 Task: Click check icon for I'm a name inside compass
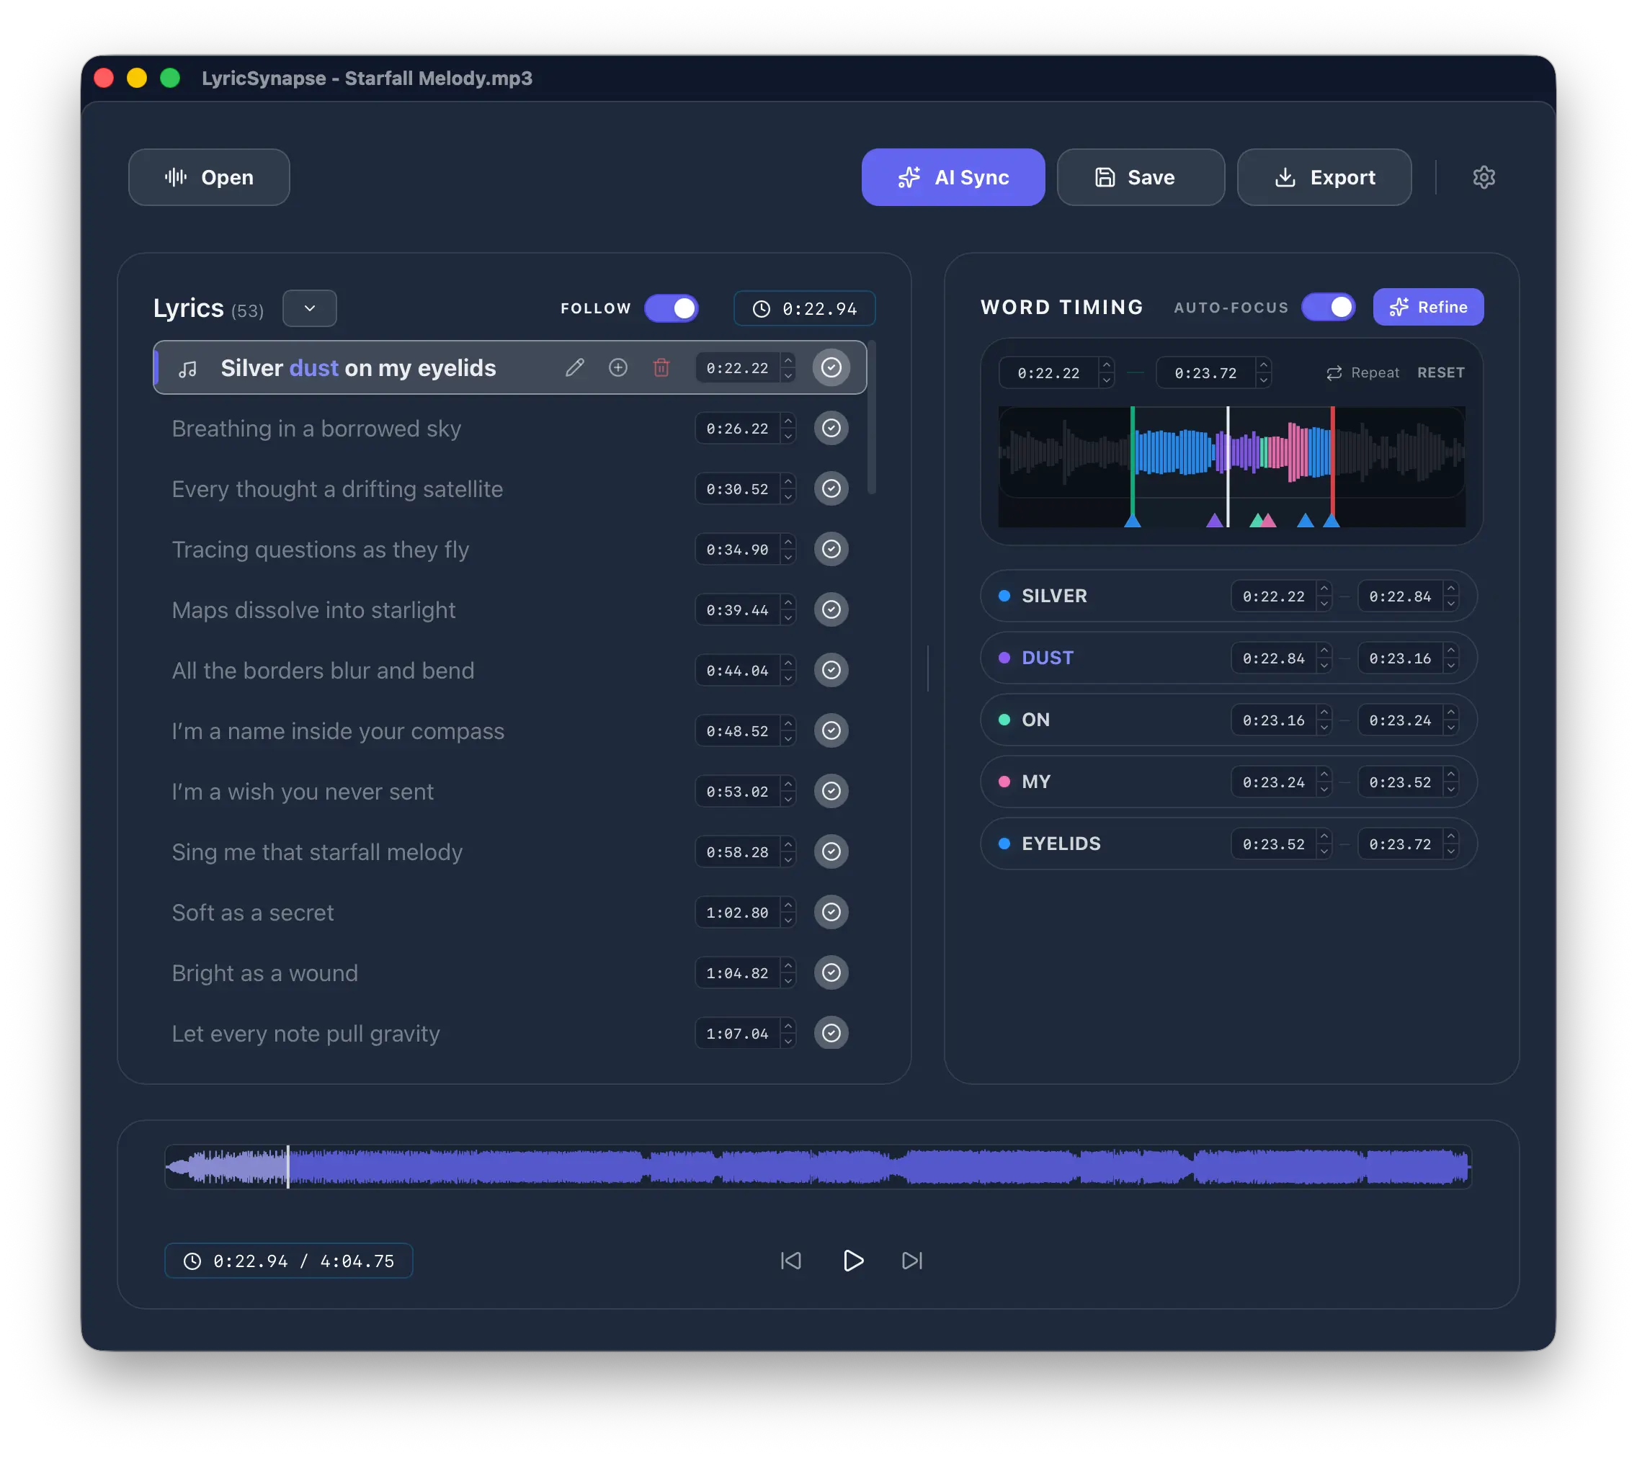(831, 730)
